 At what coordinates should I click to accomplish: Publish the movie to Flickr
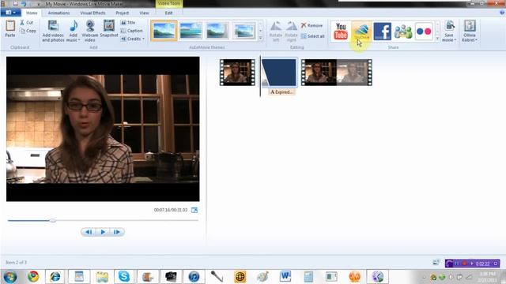424,31
